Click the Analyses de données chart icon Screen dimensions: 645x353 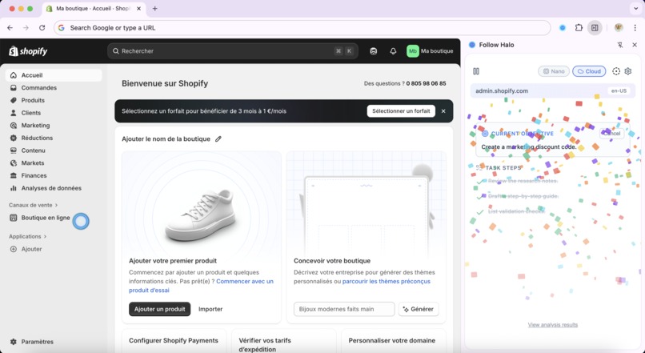click(14, 188)
